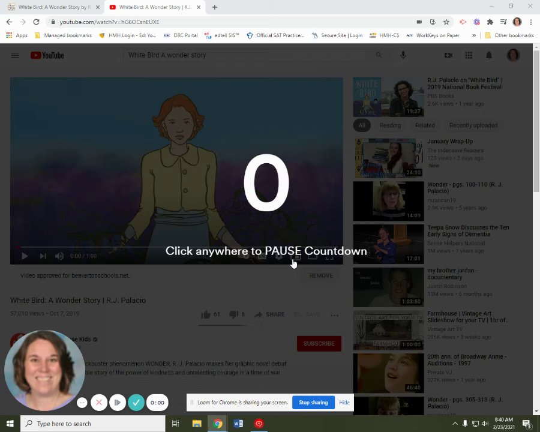Play the White Bird video
Screen dimensions: 540x432
25,256
